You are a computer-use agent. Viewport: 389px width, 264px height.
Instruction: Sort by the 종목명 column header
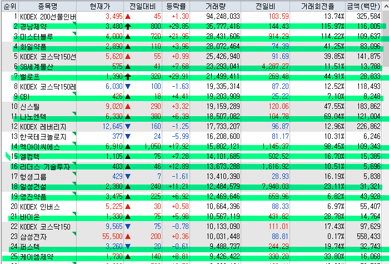click(47, 6)
